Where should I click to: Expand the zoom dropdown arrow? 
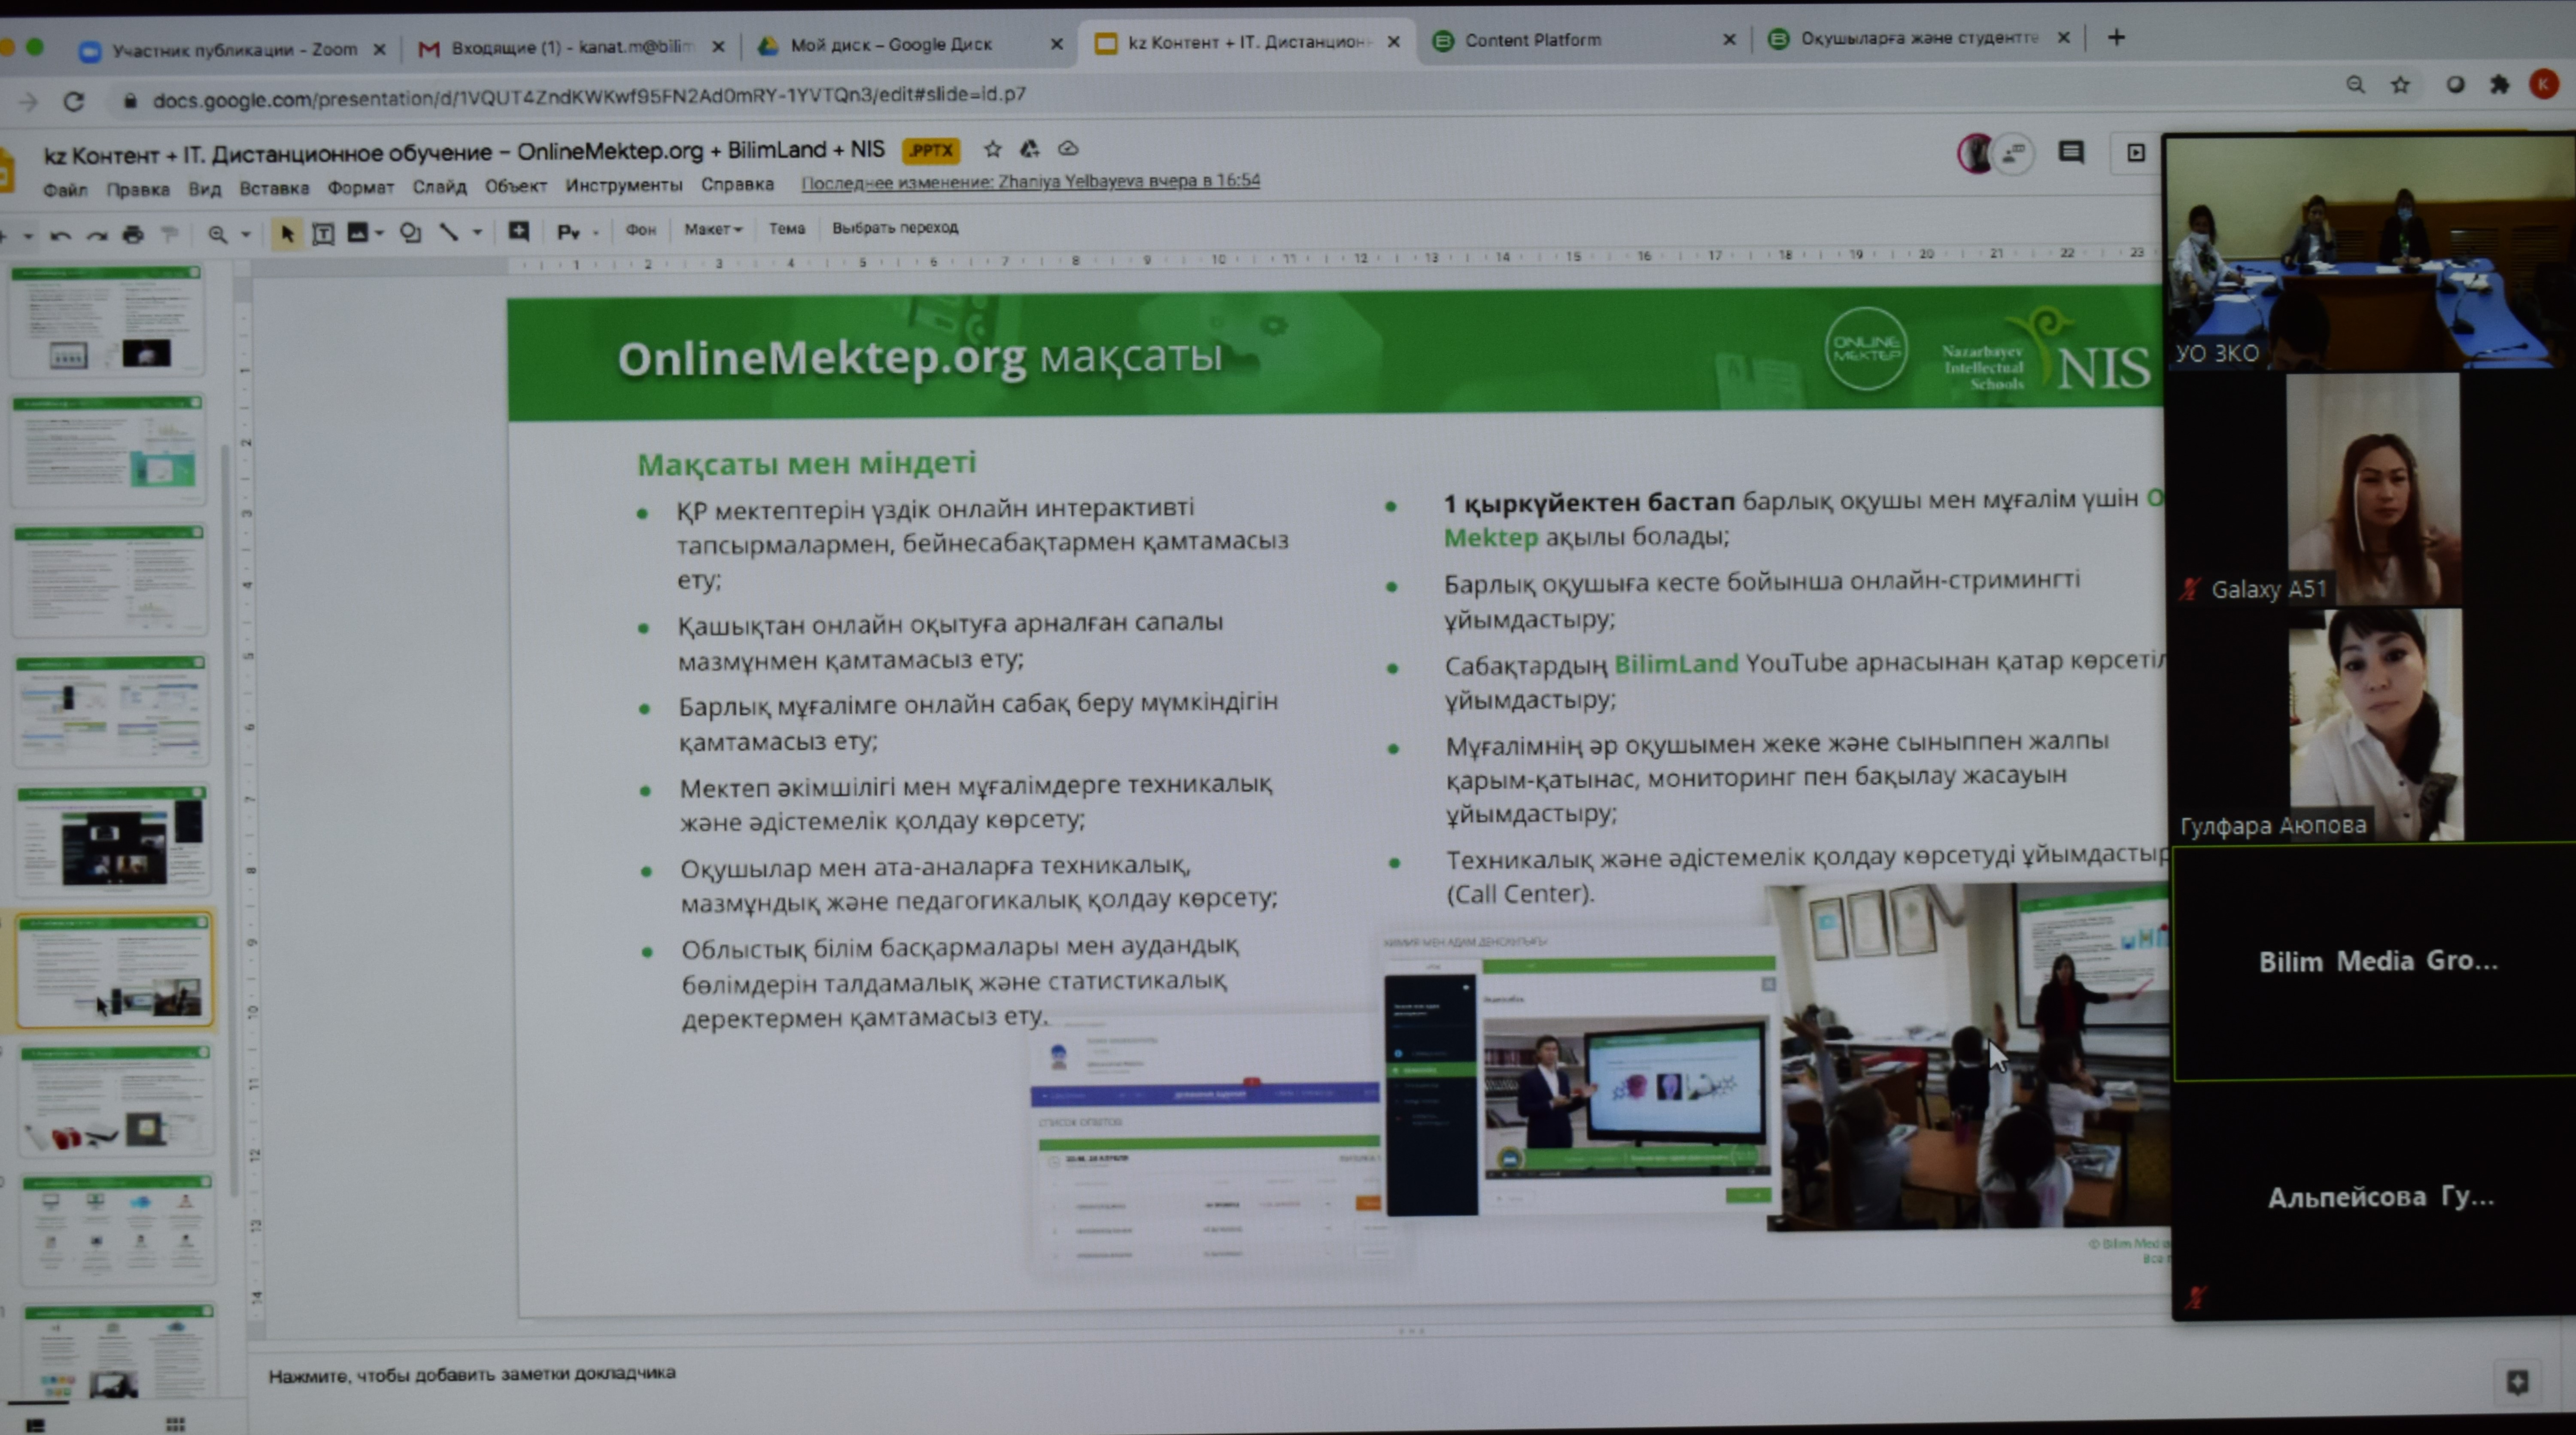click(245, 234)
